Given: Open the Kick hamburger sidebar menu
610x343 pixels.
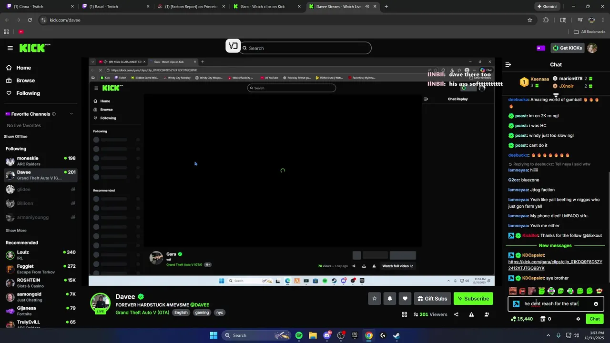Looking at the screenshot, I should point(10,48).
